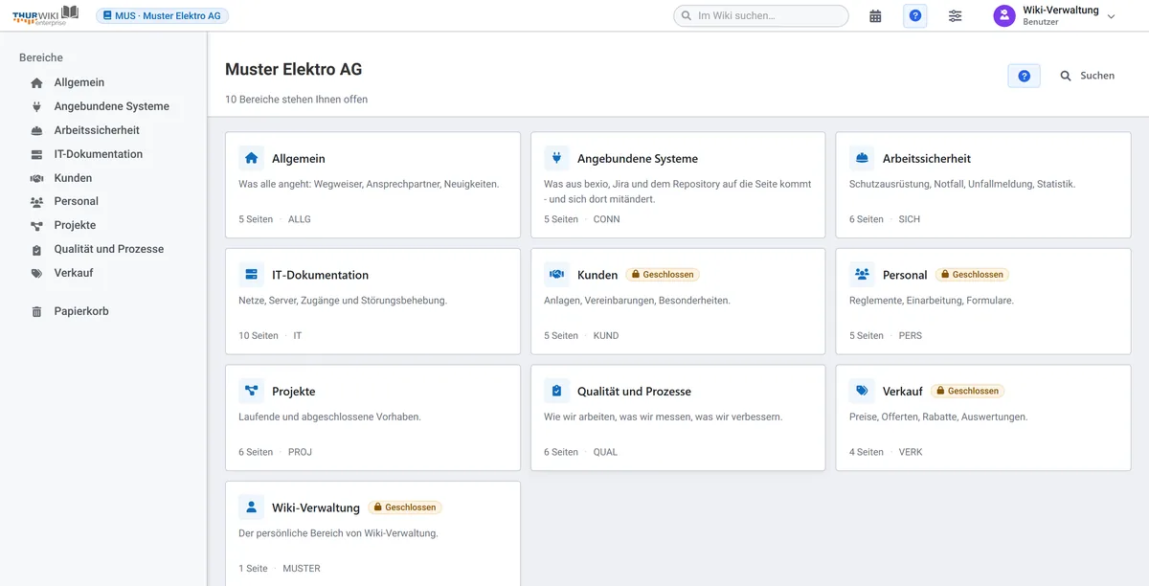Click the handshake icon on Kunden card
Image resolution: width=1149 pixels, height=586 pixels.
click(x=556, y=275)
